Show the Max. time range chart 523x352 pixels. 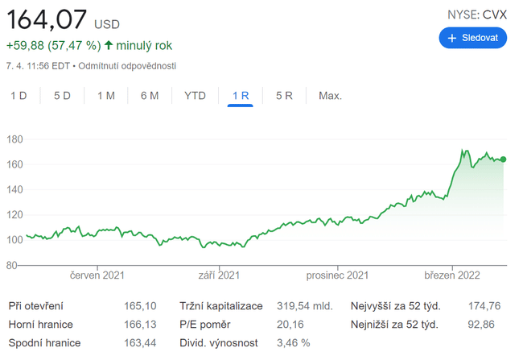[x=330, y=96]
